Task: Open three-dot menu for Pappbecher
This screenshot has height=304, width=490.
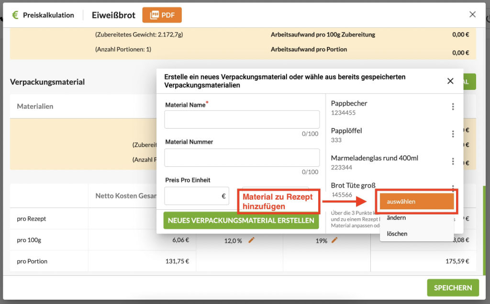Action: click(453, 107)
